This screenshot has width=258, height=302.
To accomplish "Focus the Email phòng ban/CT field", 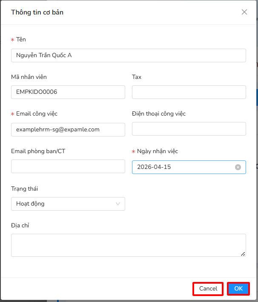I will pyautogui.click(x=68, y=166).
